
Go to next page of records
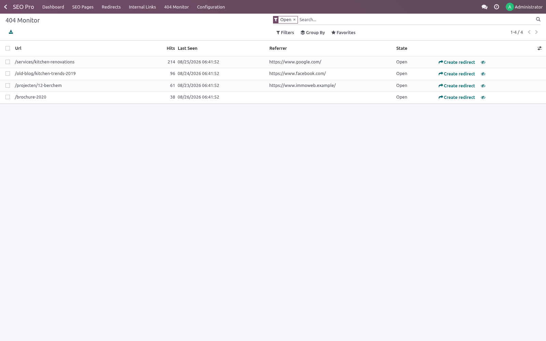click(x=536, y=32)
